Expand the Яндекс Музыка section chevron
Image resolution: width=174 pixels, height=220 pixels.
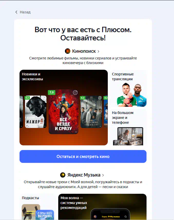(x=103, y=175)
